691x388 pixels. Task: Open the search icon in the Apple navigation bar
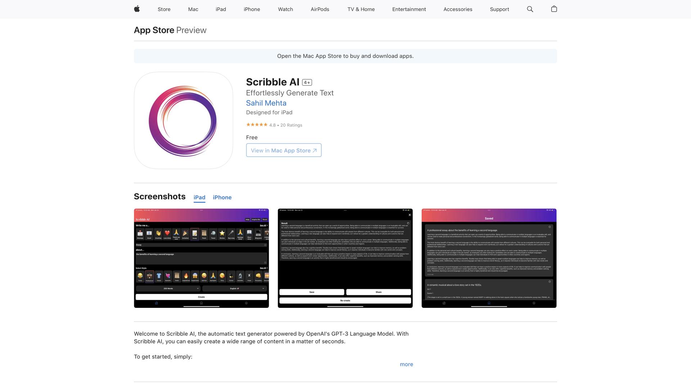point(529,9)
